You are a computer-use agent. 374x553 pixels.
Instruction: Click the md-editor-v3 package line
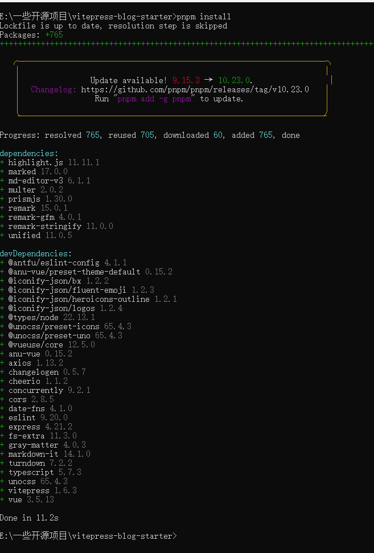49,181
